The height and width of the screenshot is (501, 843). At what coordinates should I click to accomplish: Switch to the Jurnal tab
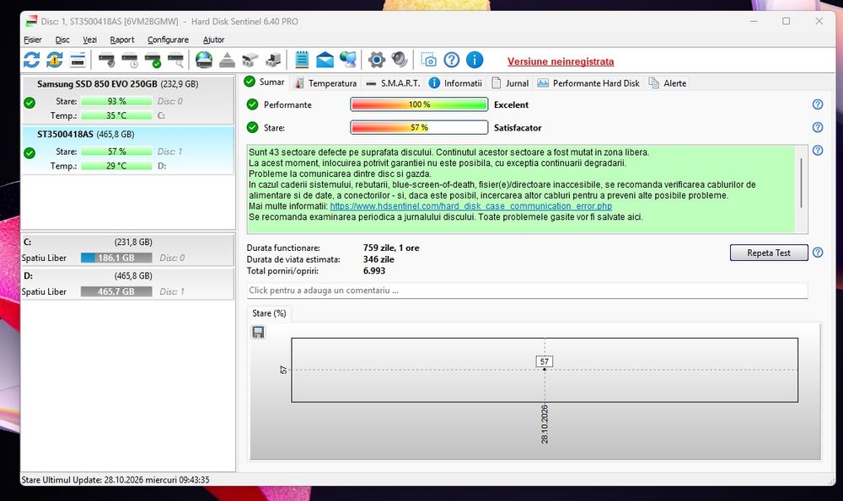click(510, 83)
